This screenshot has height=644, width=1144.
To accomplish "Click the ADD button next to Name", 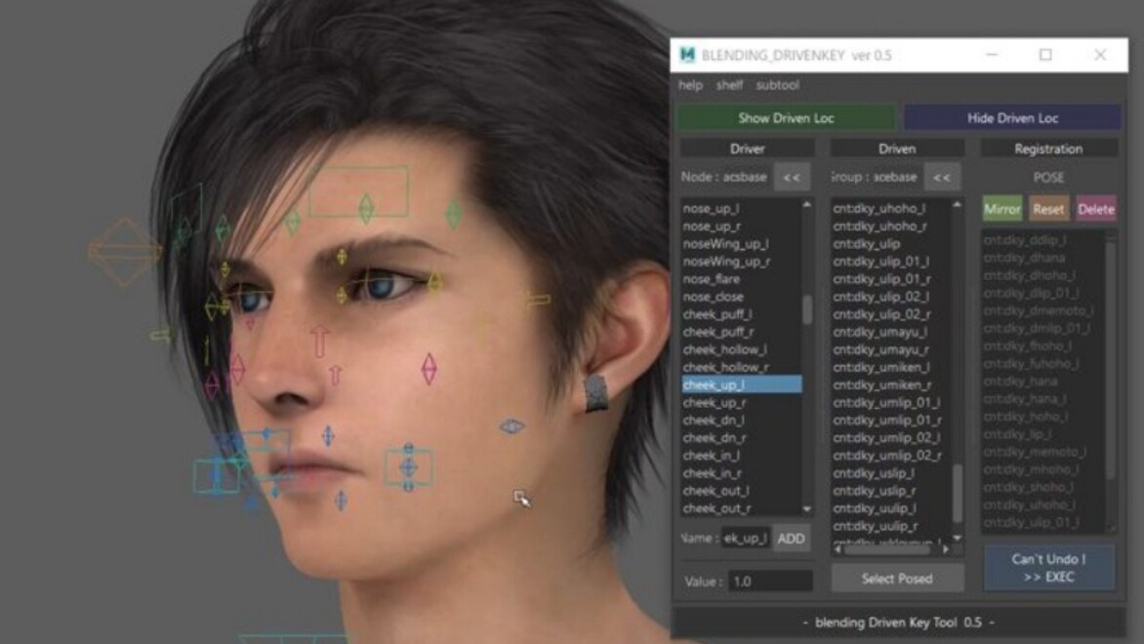I will tap(791, 539).
